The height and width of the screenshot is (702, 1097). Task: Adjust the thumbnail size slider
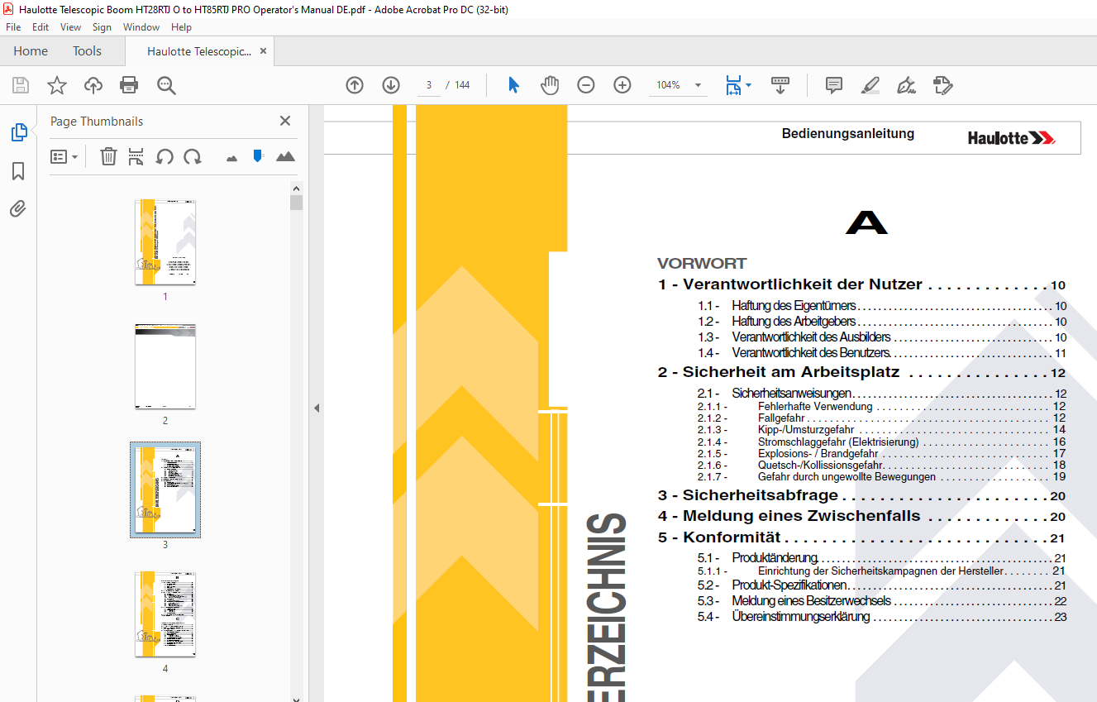pyautogui.click(x=257, y=155)
